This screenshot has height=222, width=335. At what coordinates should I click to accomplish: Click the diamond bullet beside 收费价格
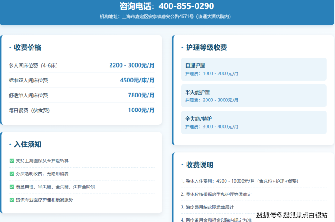(x=10, y=48)
